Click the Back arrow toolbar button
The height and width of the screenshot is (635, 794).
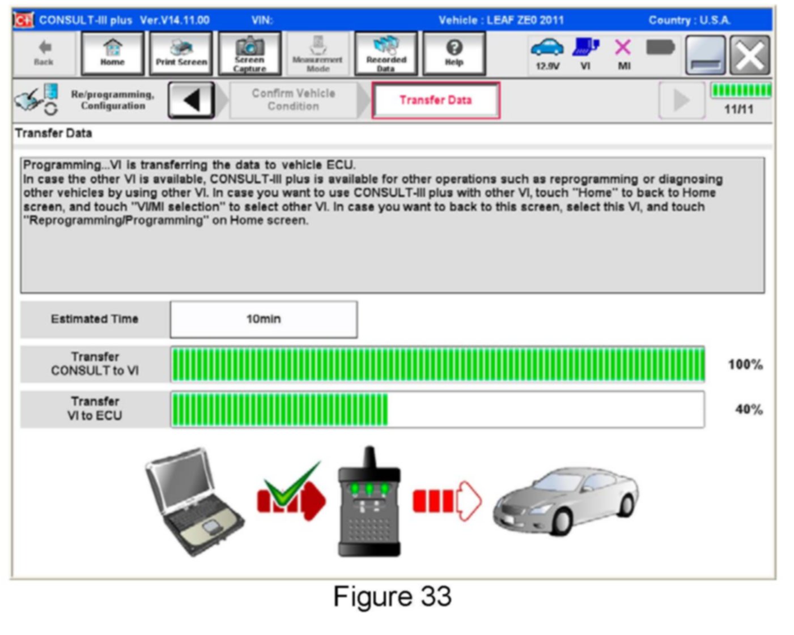coord(44,54)
